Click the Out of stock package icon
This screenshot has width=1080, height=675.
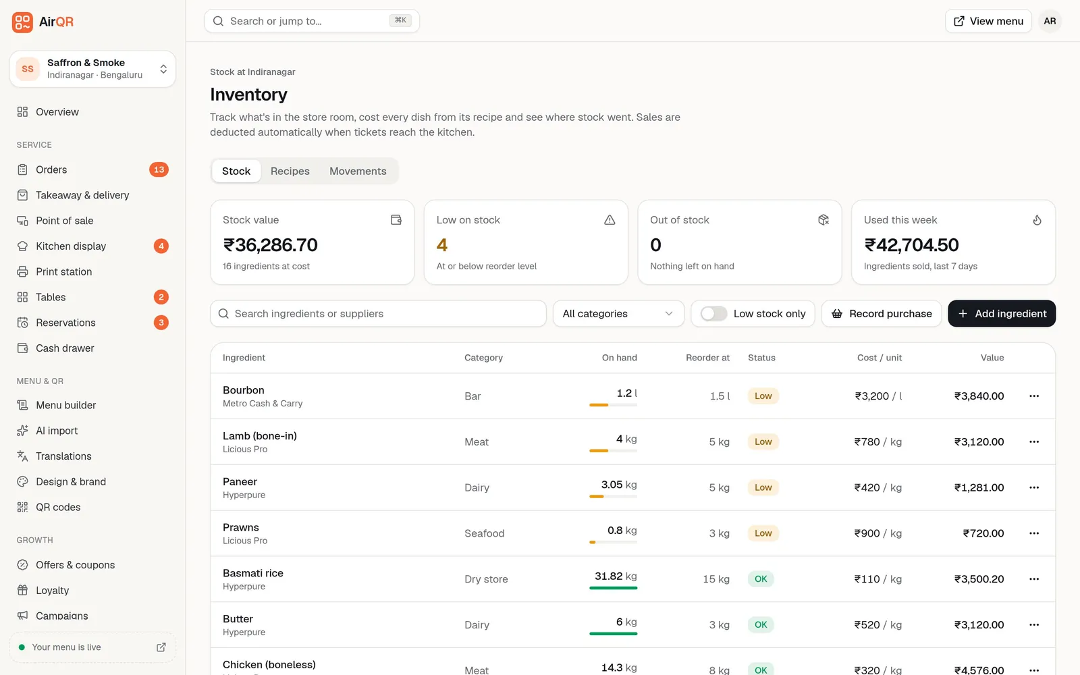tap(823, 220)
